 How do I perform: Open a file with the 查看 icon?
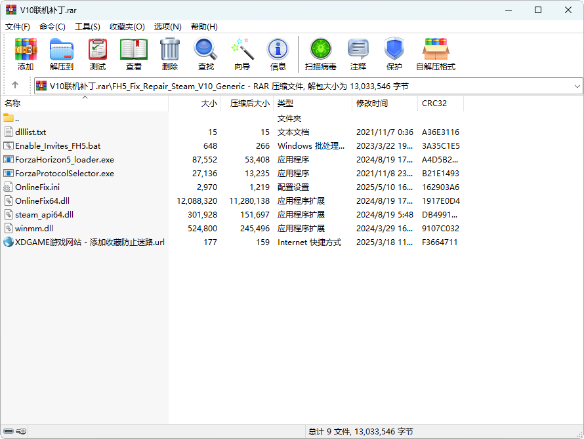click(133, 54)
